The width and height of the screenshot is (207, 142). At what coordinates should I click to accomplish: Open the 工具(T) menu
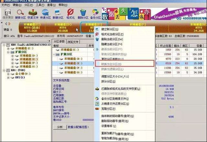coord(40,5)
